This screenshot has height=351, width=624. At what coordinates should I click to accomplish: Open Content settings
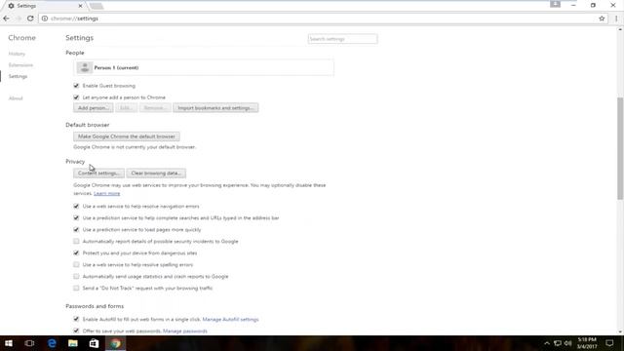98,174
